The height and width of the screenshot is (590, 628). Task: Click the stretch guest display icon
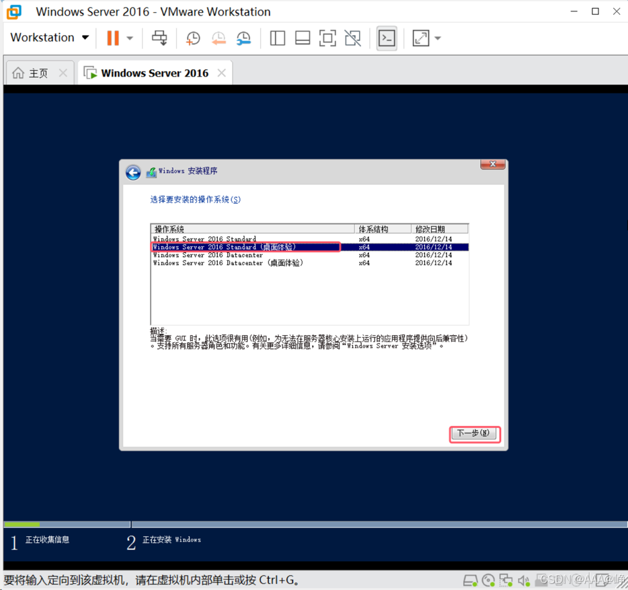421,38
